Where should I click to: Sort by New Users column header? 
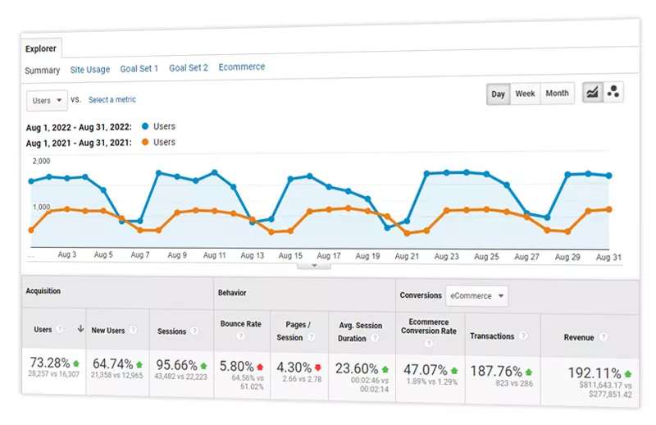click(x=108, y=331)
